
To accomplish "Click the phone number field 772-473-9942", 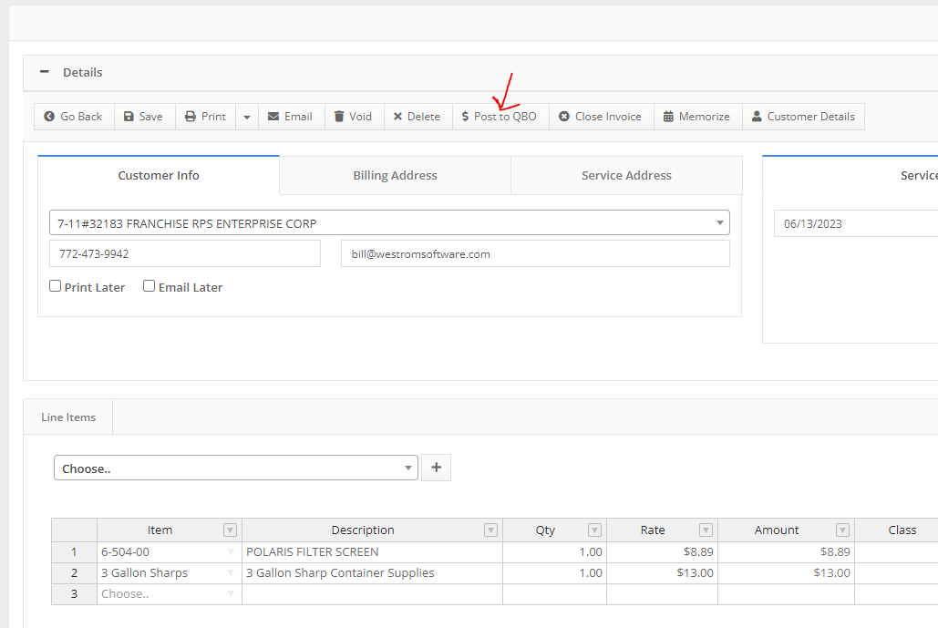I will 185,253.
